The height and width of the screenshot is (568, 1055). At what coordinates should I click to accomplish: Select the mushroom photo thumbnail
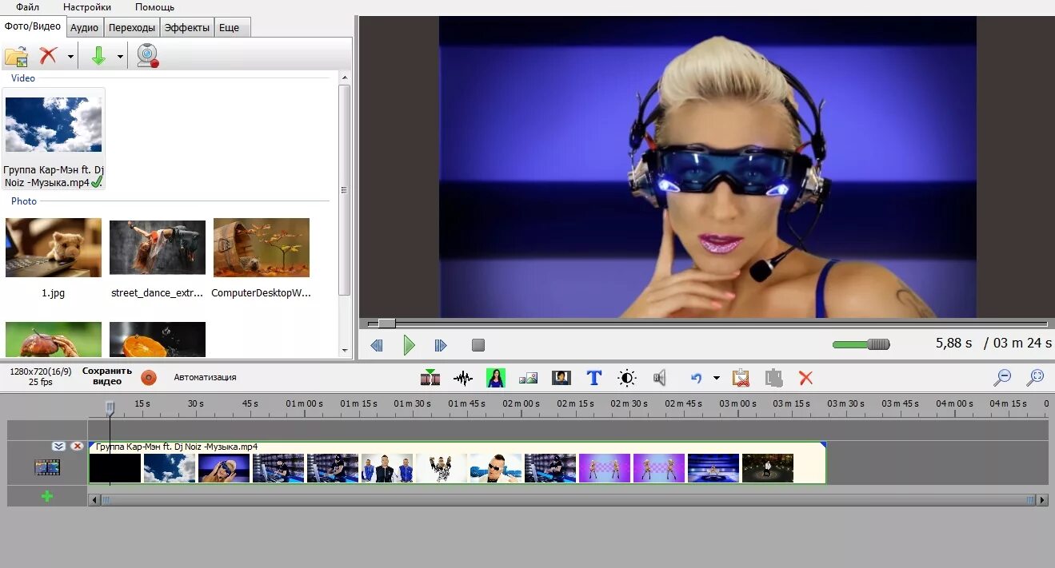tap(54, 340)
